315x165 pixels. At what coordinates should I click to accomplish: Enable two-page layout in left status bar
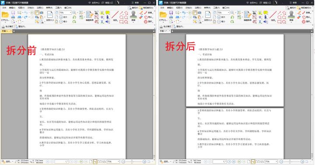point(100,162)
